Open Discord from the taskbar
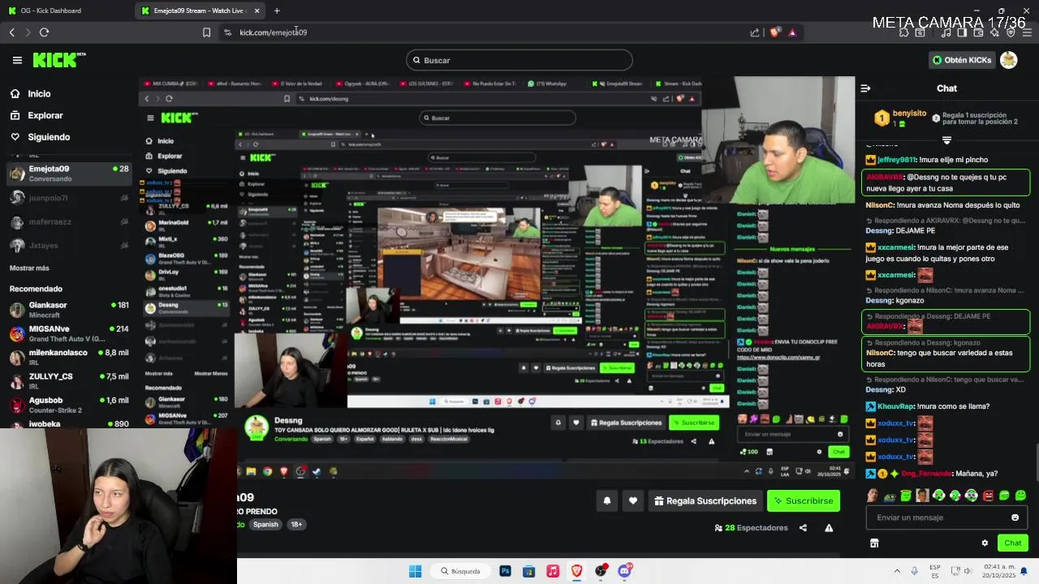The height and width of the screenshot is (584, 1039). (624, 571)
